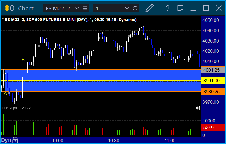This screenshot has width=226, height=144.
Task: Select the orange 3980.25 price label
Action: (x=213, y=92)
